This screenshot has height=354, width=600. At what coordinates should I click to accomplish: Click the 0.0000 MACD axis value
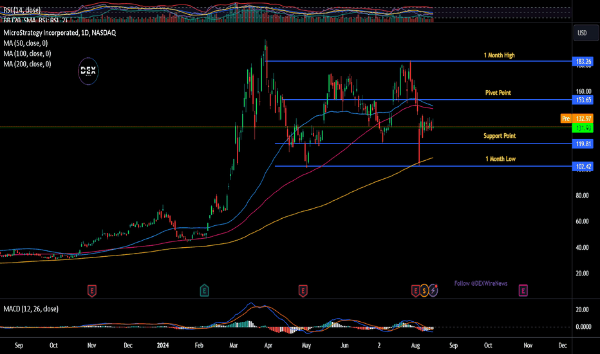(x=583, y=327)
